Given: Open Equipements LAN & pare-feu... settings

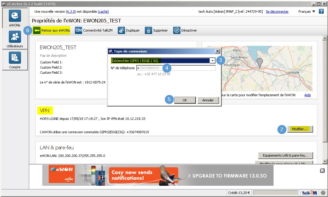Looking at the screenshot, I should coord(285,155).
